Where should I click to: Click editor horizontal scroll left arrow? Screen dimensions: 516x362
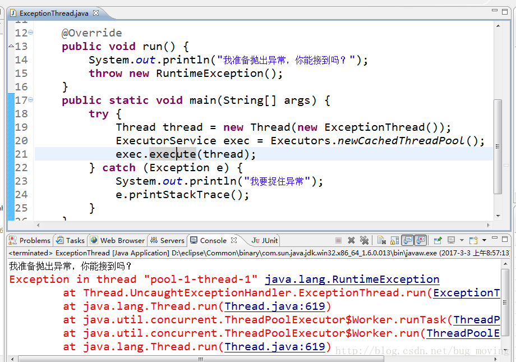38,225
